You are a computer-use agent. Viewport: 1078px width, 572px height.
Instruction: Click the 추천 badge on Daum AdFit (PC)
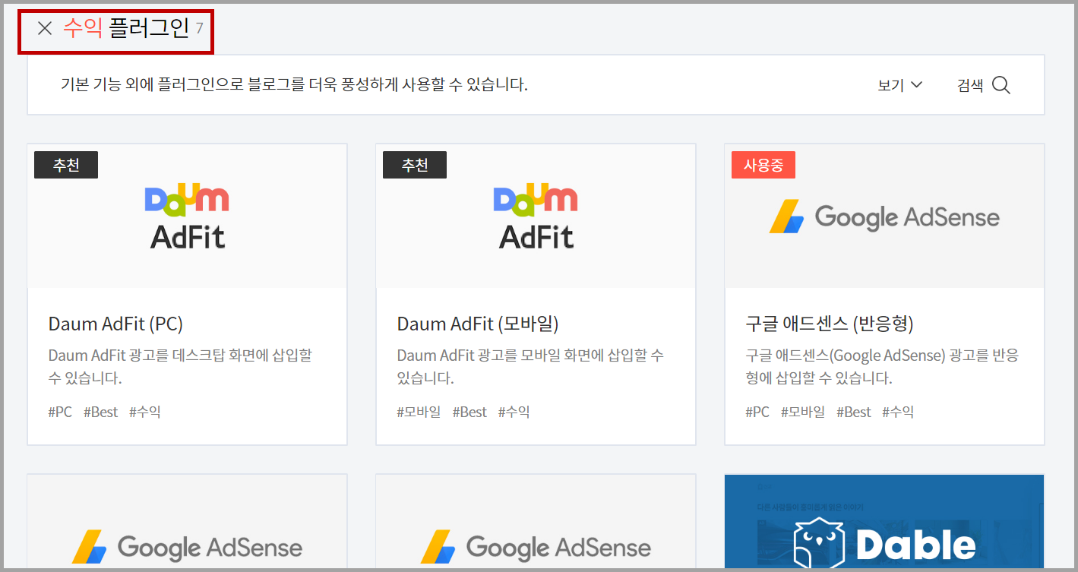66,165
